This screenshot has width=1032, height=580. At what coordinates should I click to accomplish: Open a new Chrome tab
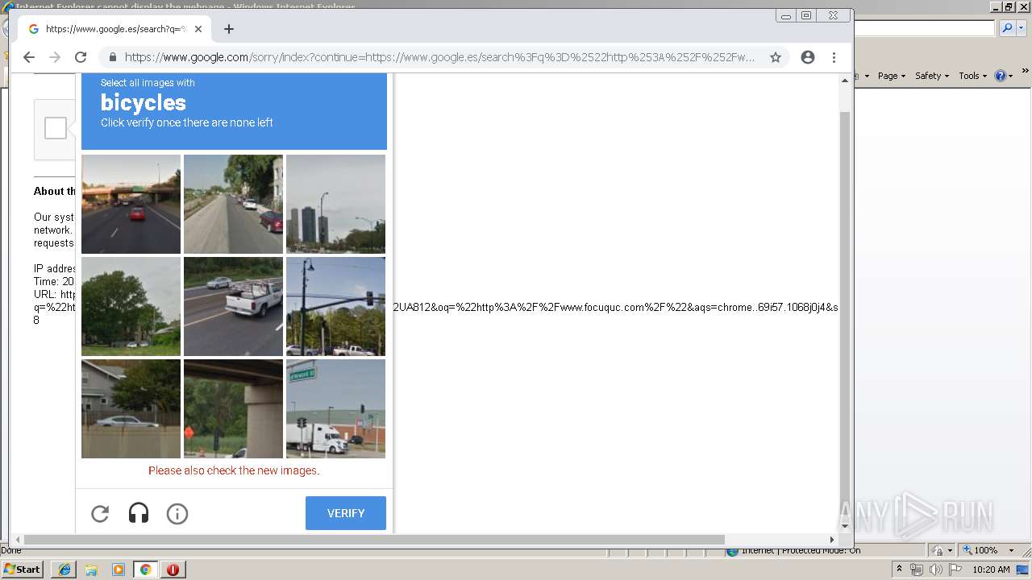(229, 29)
